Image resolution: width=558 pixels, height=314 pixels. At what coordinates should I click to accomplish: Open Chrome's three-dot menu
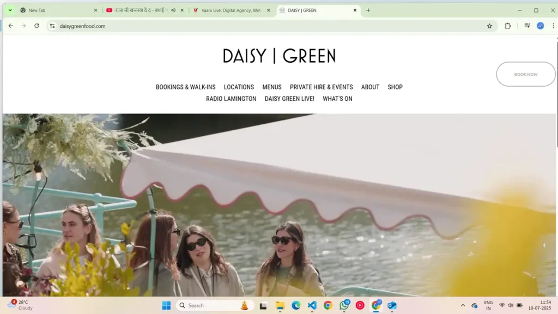[553, 26]
